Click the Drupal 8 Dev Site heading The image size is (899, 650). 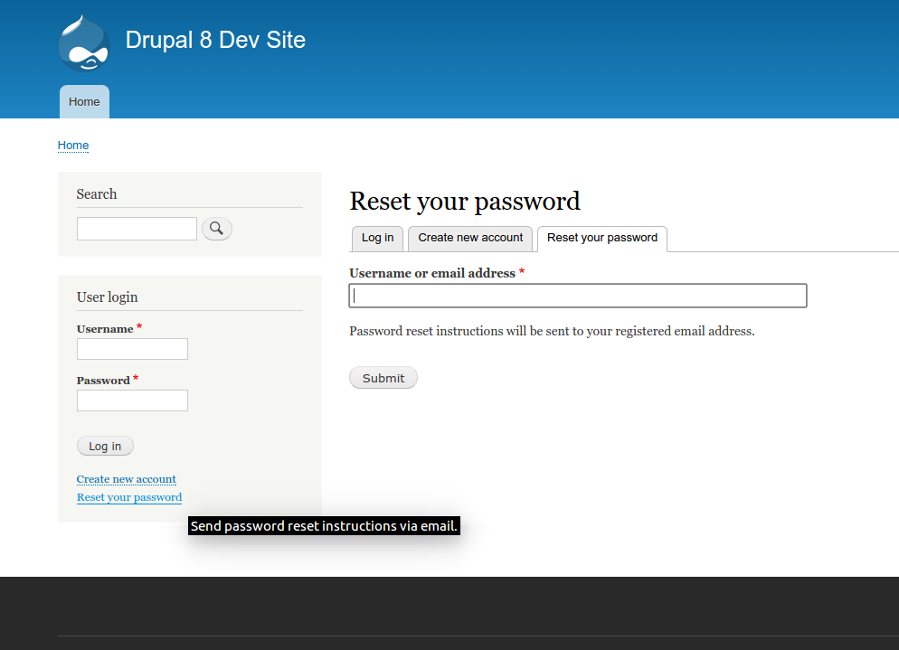214,40
